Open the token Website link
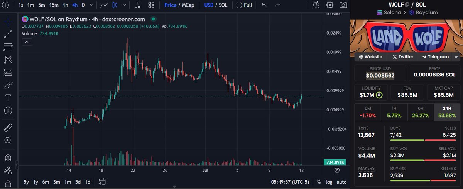 [370, 57]
